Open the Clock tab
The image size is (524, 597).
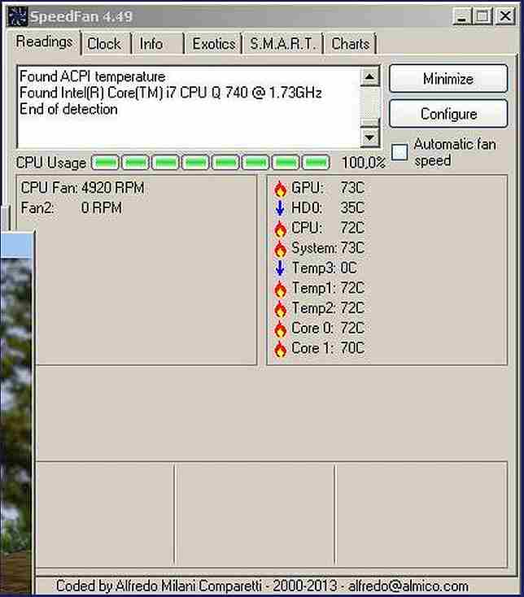click(104, 44)
